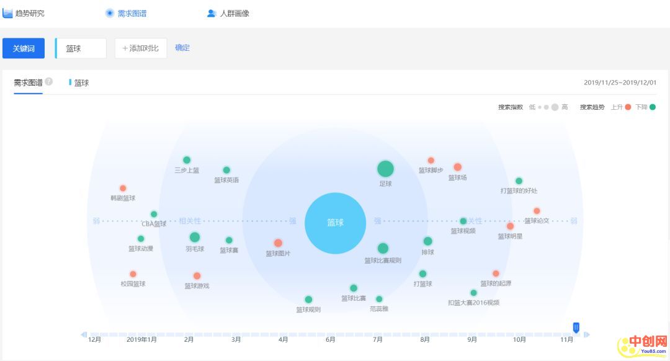Focus the 篮球 keyword input field
The image size is (670, 361).
(82, 48)
